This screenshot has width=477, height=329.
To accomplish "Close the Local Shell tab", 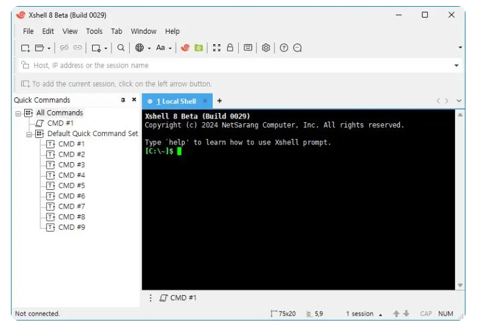I will [x=205, y=101].
